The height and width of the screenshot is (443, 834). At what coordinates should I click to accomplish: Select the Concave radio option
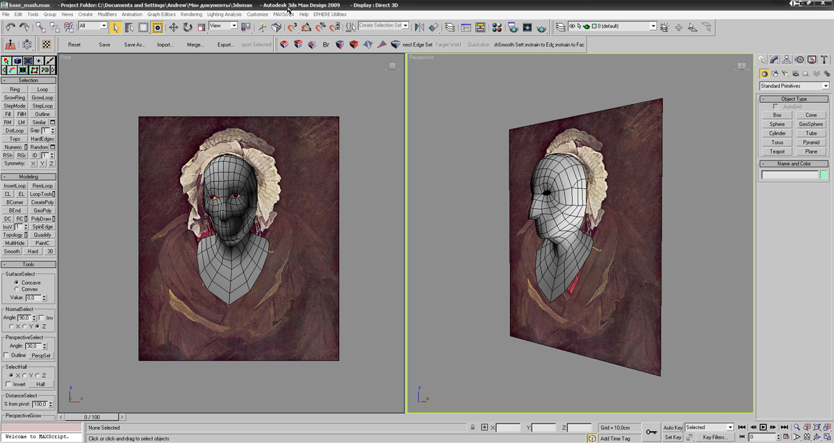pos(17,283)
